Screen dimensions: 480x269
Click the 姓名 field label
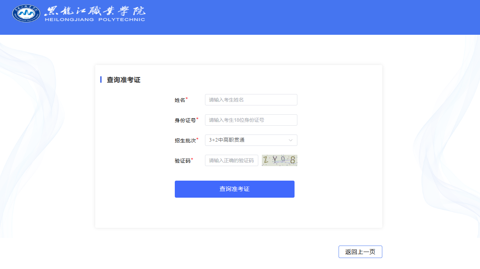click(180, 100)
